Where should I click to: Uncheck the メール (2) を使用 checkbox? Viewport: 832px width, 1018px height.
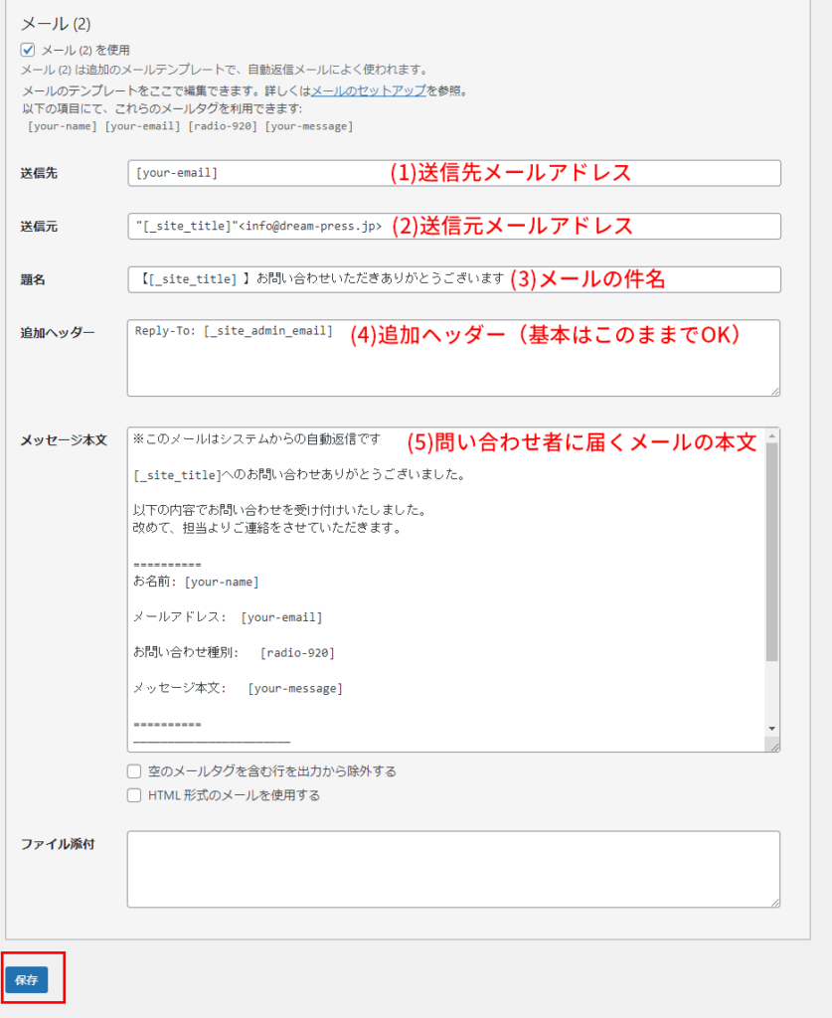click(x=28, y=49)
